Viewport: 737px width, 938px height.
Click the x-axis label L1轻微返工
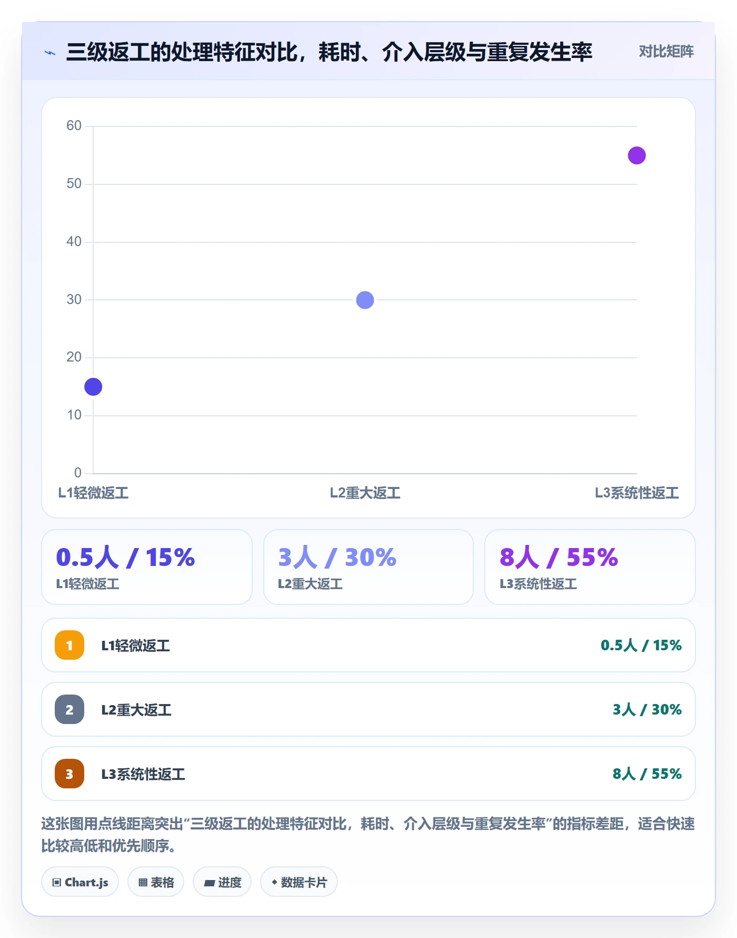tap(93, 493)
